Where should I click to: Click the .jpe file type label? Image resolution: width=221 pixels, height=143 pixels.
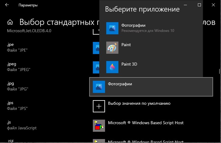[10, 45]
